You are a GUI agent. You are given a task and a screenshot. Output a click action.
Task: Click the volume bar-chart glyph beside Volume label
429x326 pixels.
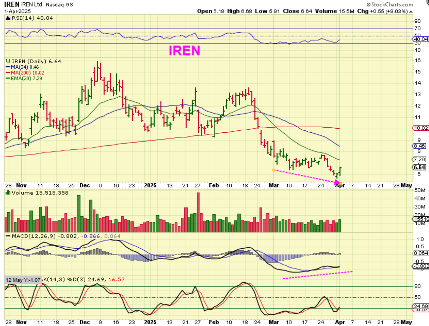click(x=8, y=193)
